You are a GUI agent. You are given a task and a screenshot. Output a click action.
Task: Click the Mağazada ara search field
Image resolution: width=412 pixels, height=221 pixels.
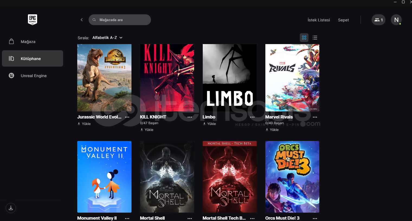pos(120,20)
